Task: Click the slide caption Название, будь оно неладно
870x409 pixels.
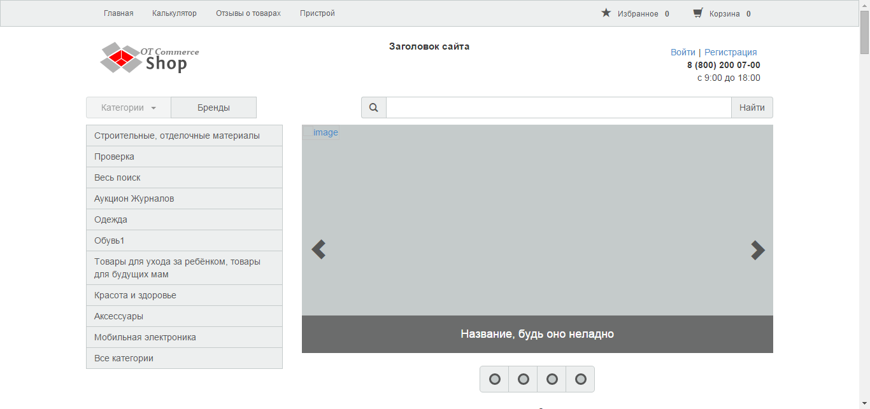Action: click(x=537, y=334)
